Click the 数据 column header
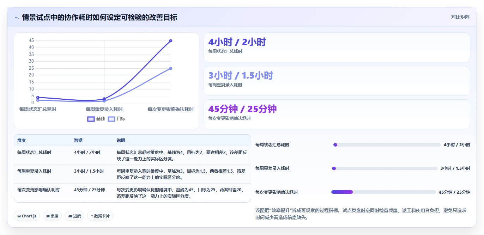 78,140
